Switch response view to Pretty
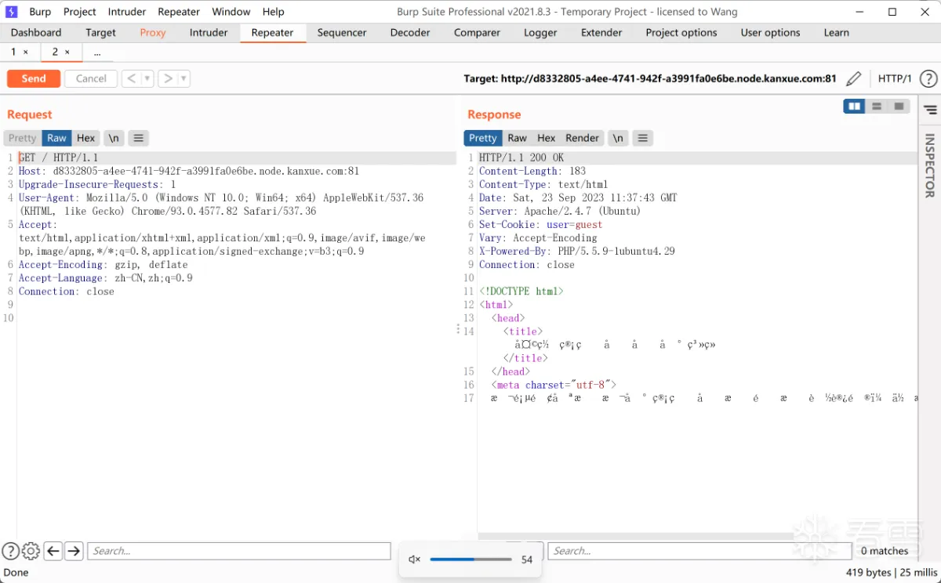 pos(483,138)
